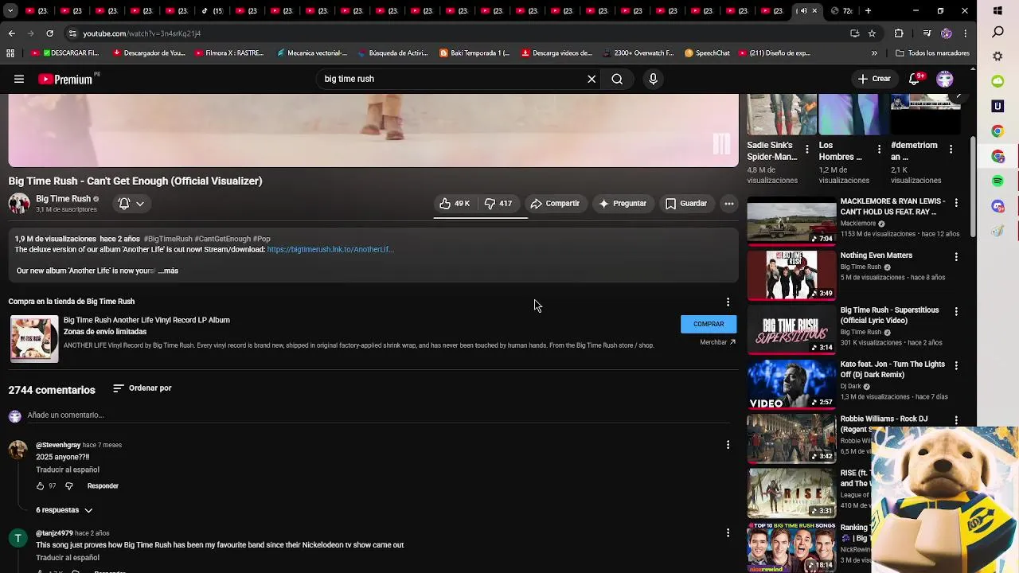The image size is (1019, 573).
Task: Open Nothing Even Matters video title
Action: click(876, 255)
